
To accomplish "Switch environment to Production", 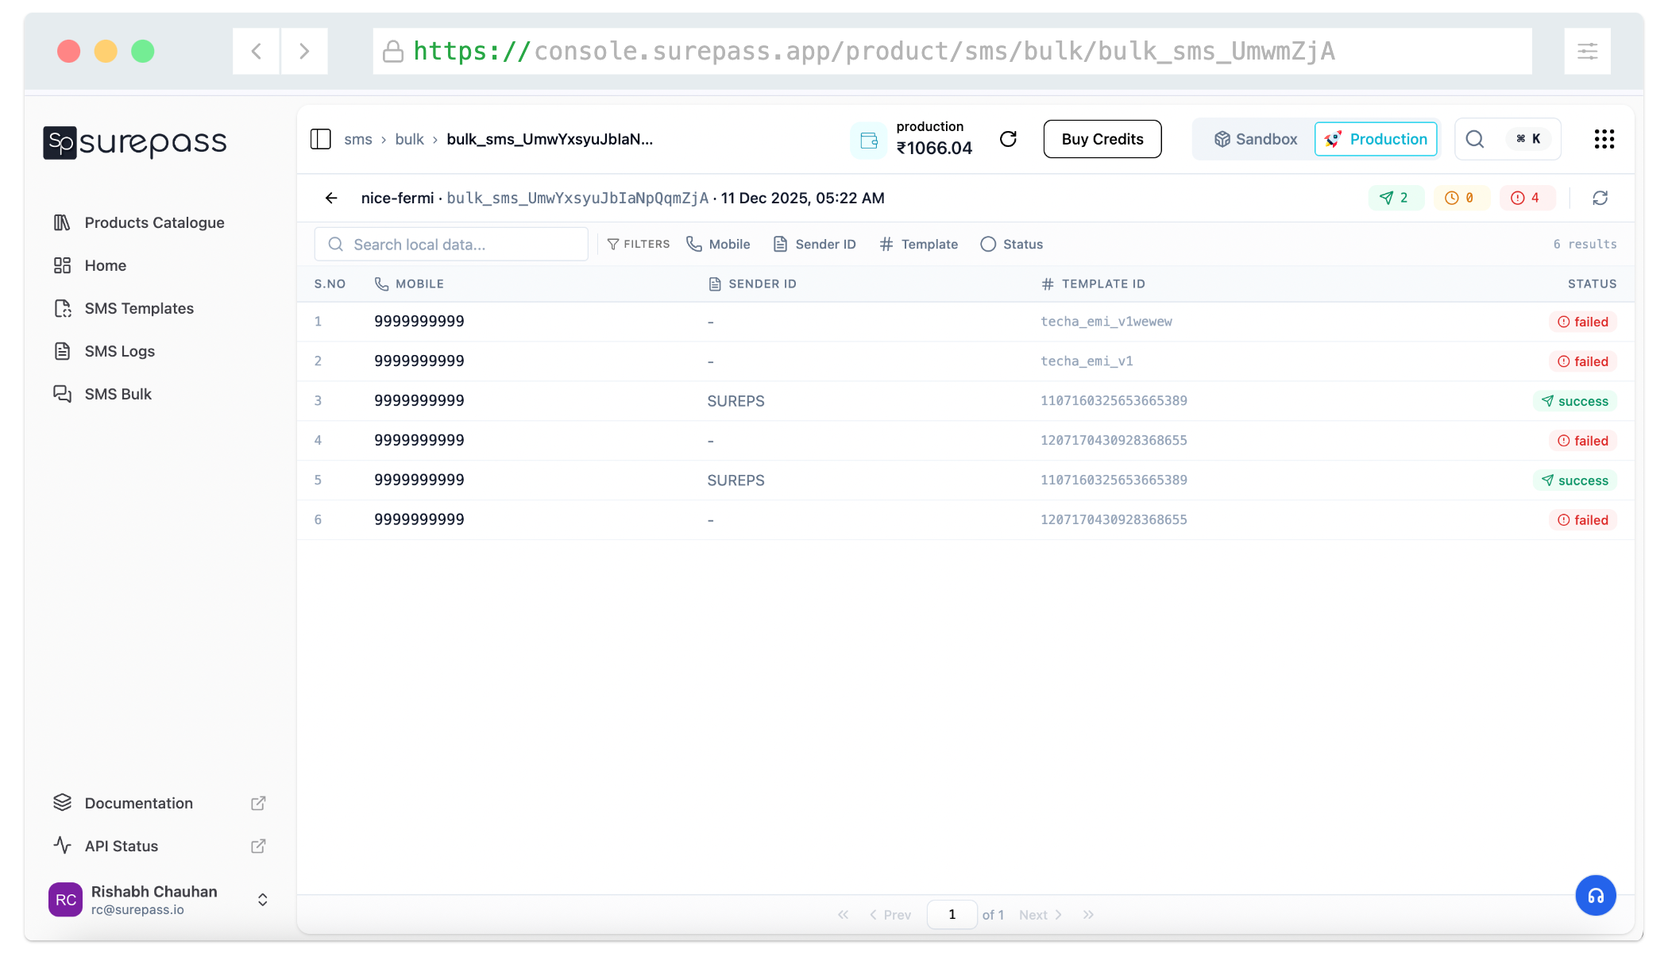I will [x=1376, y=139].
